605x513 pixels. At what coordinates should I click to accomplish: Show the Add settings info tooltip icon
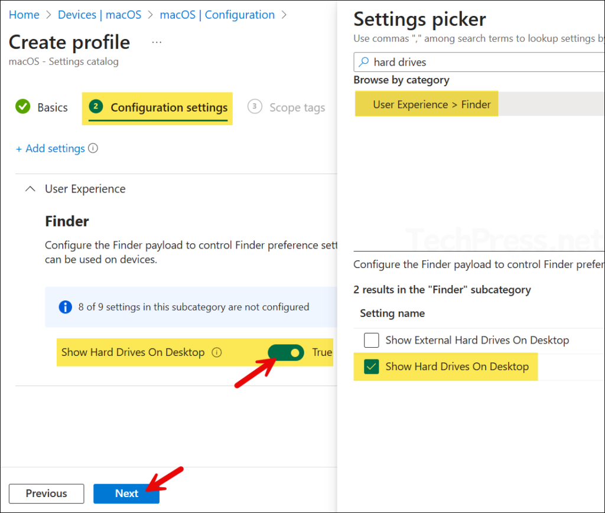click(93, 148)
